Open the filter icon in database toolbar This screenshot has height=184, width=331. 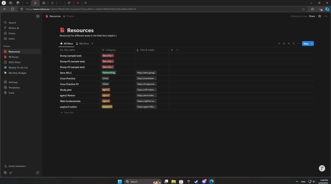(x=279, y=43)
